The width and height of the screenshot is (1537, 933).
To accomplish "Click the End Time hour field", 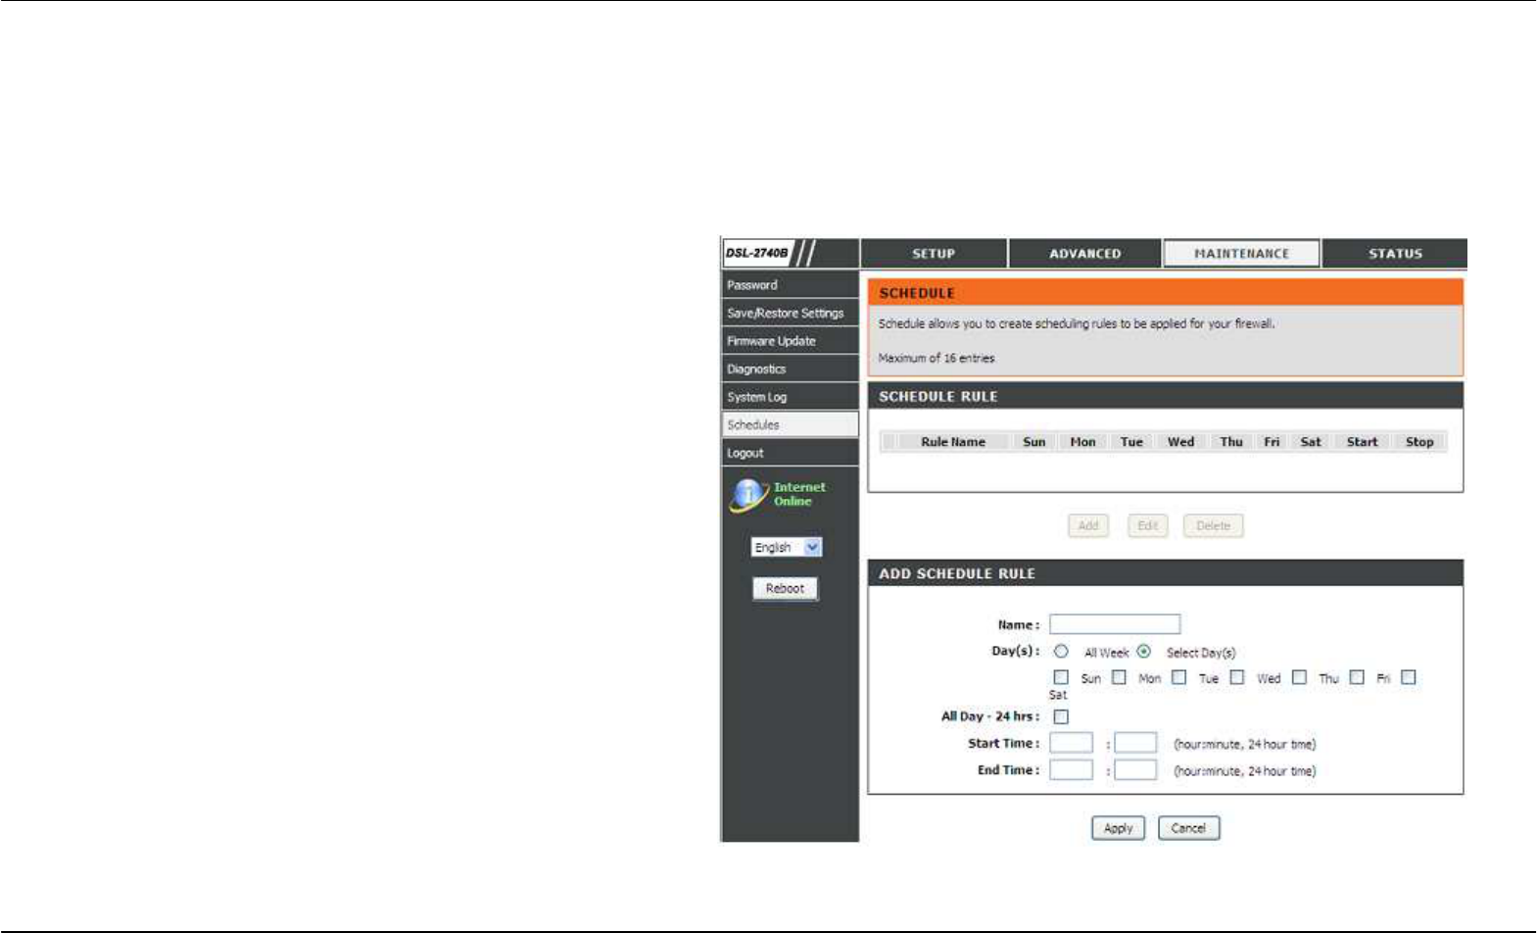I will point(1071,769).
